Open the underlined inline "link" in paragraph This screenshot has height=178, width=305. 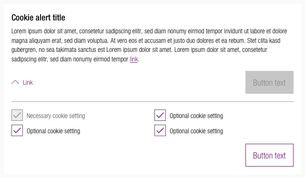[x=134, y=59]
